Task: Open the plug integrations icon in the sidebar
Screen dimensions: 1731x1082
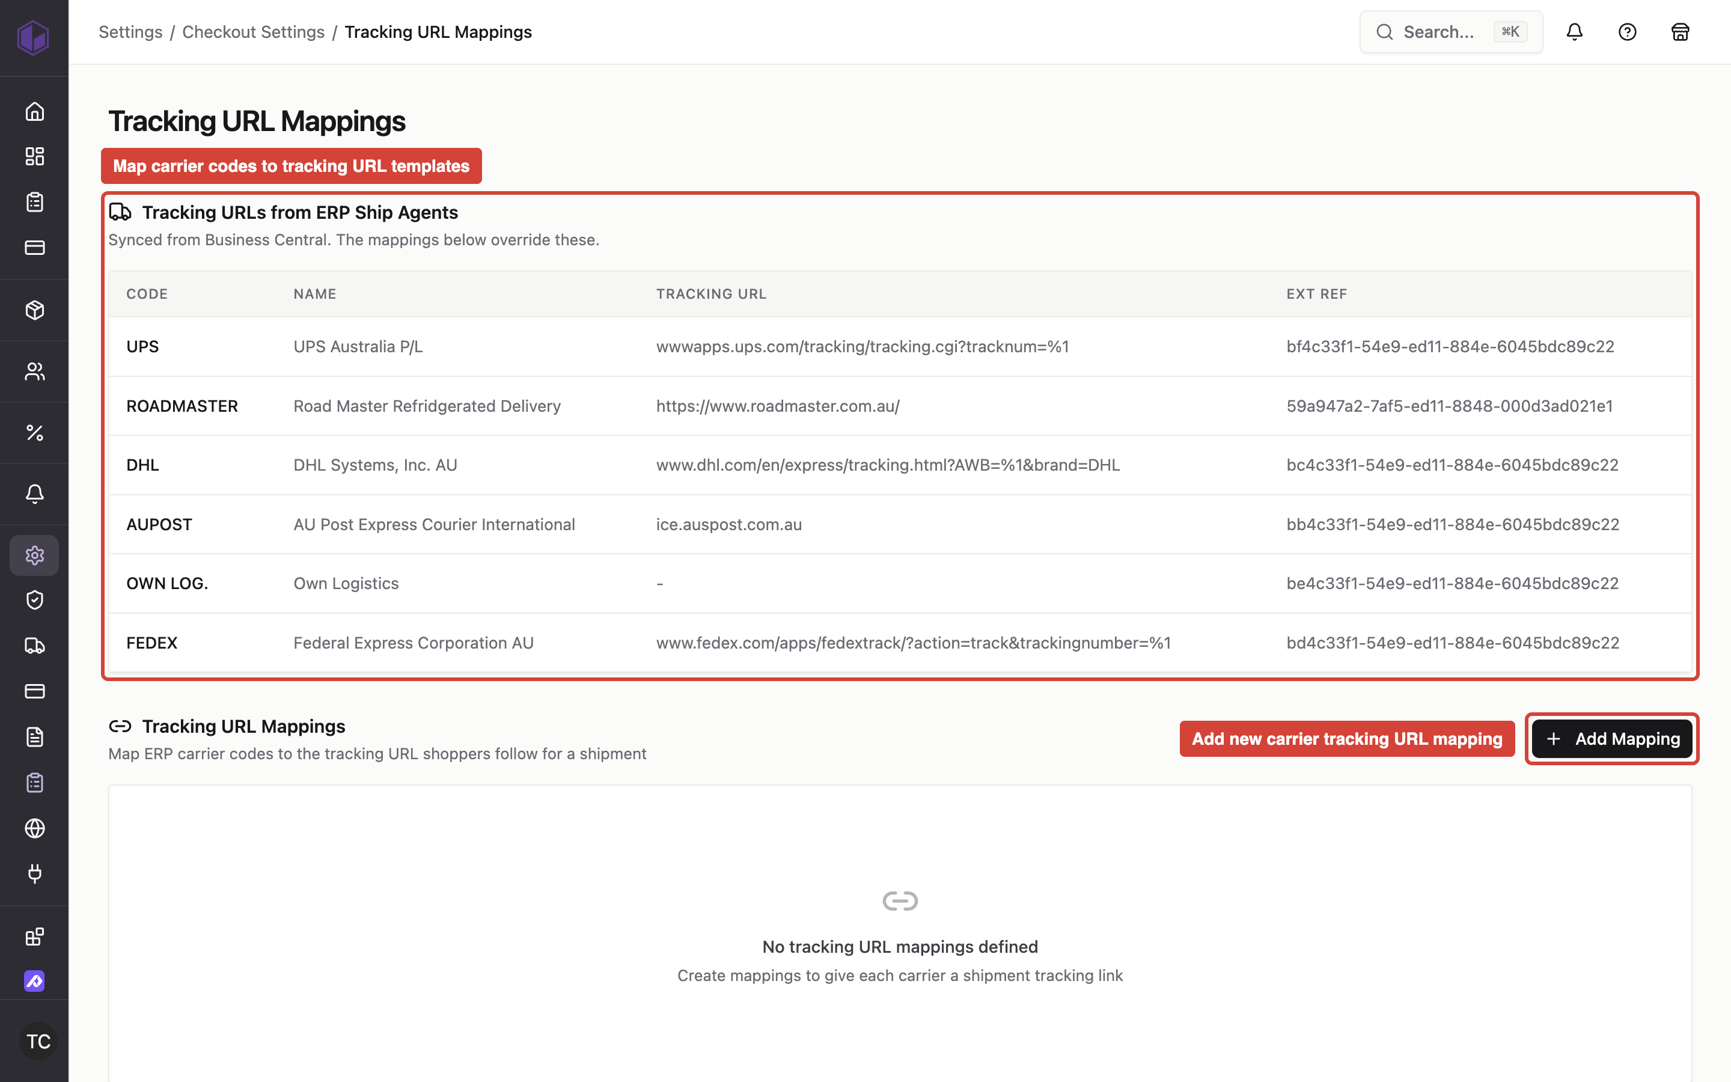Action: click(34, 874)
